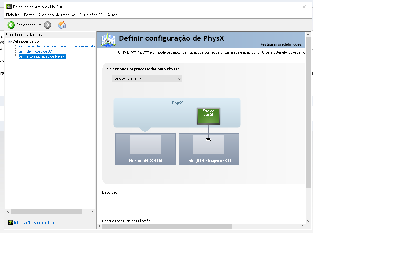Open the Ficheiro menu
Image resolution: width=413 pixels, height=254 pixels.
(13, 15)
